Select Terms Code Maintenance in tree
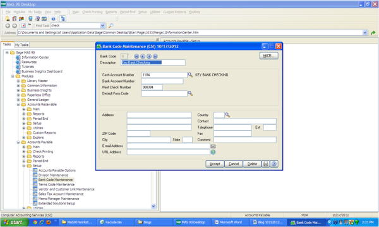This screenshot has width=379, height=227. click(56, 185)
